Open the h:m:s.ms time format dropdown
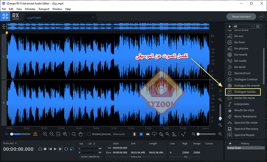The image size is (267, 162). tap(10, 143)
